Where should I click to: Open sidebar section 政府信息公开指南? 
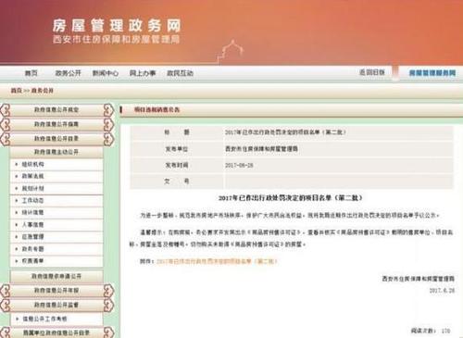pyautogui.click(x=56, y=124)
